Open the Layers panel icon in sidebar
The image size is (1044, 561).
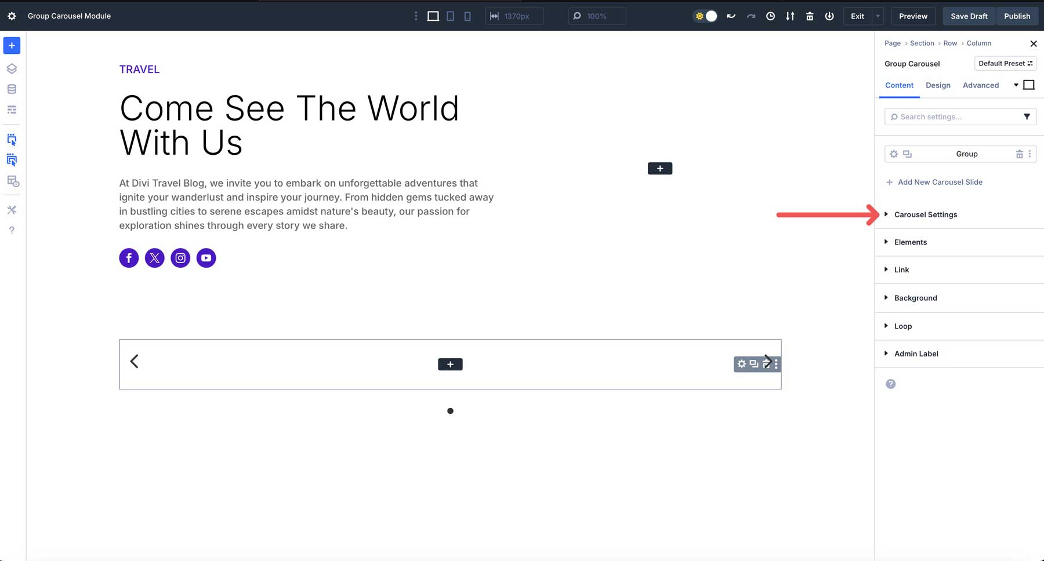pyautogui.click(x=12, y=68)
